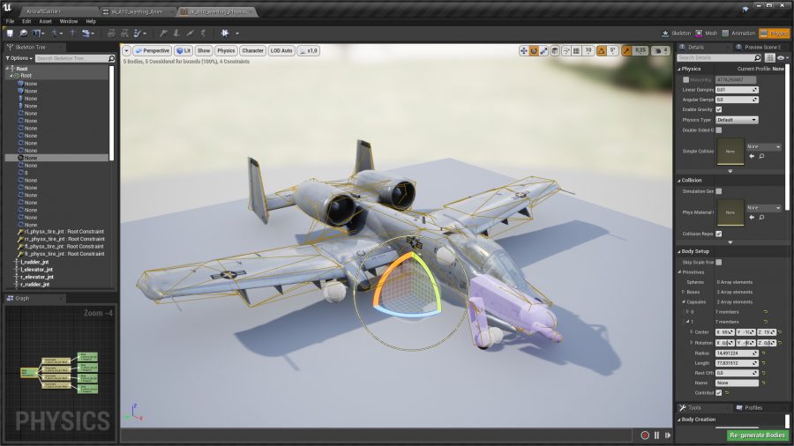Toggle the MassInKg override checkbox
Image resolution: width=794 pixels, height=446 pixels.
point(685,80)
